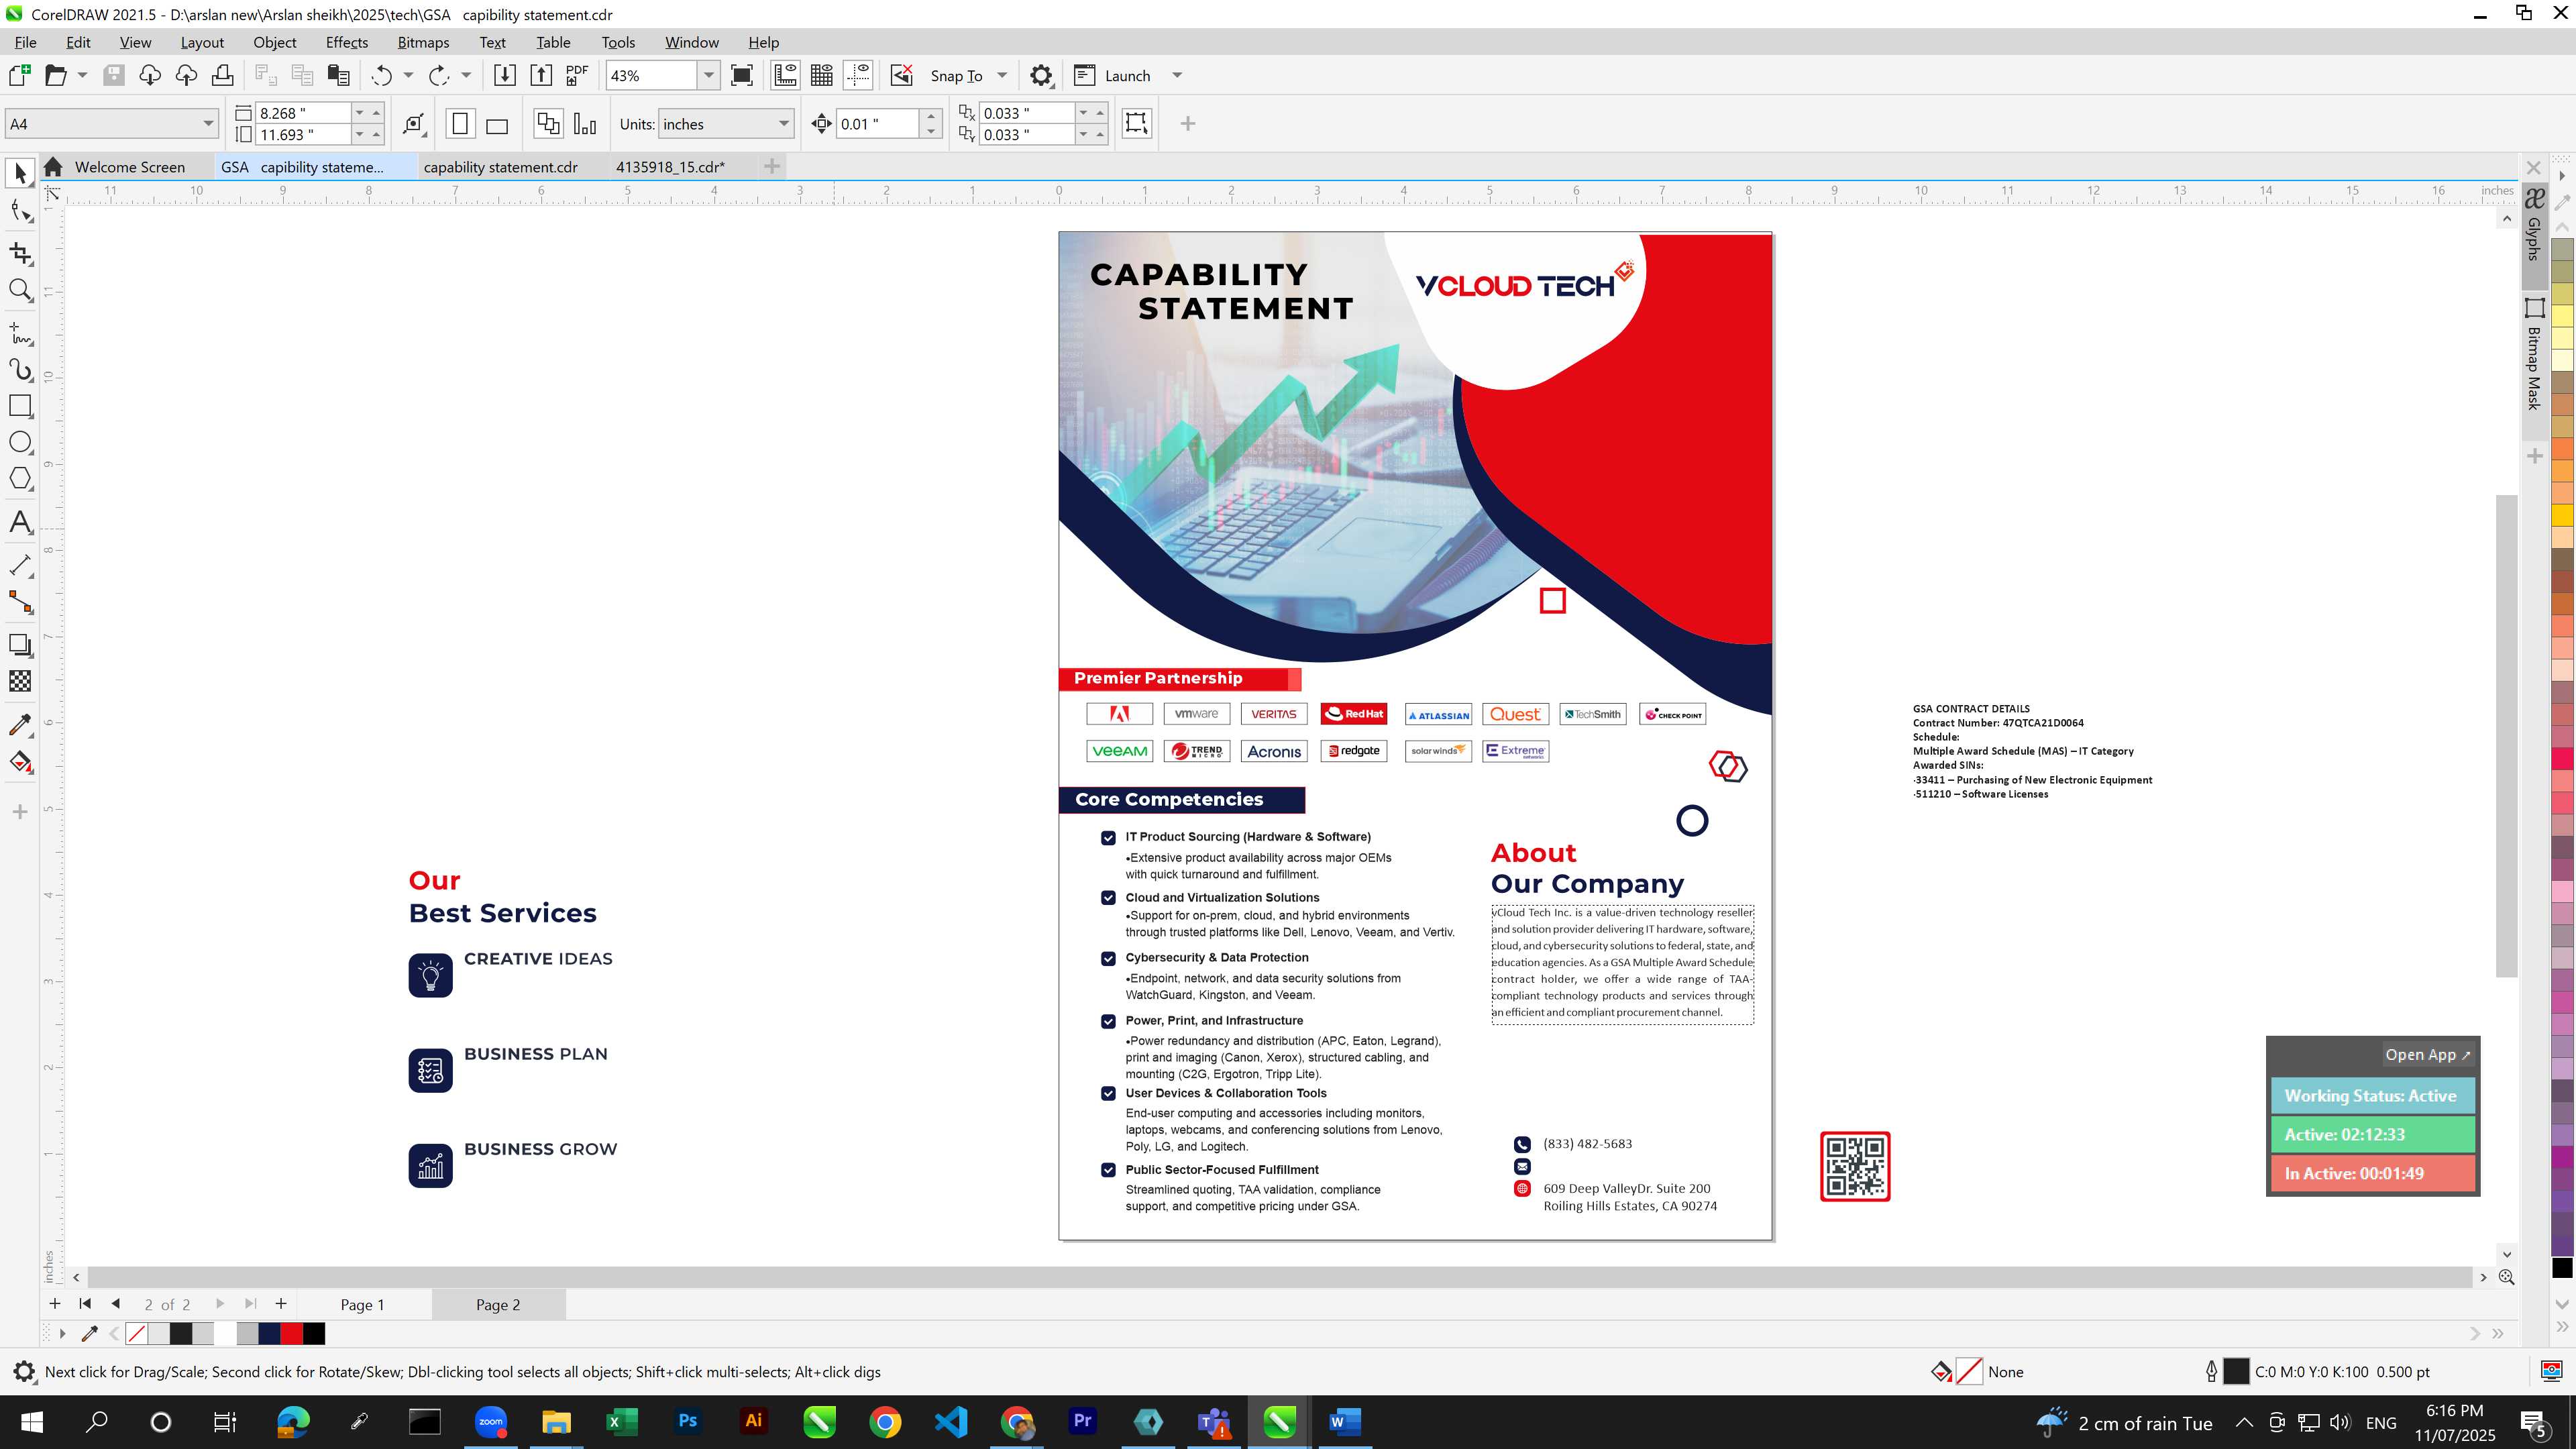The image size is (2576, 1449).
Task: Select the Ellipse tool
Action: 20,442
